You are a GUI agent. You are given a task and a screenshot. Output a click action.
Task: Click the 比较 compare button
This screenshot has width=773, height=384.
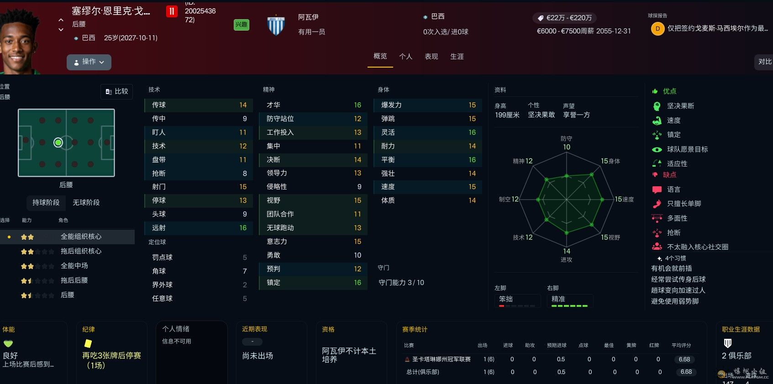point(117,91)
